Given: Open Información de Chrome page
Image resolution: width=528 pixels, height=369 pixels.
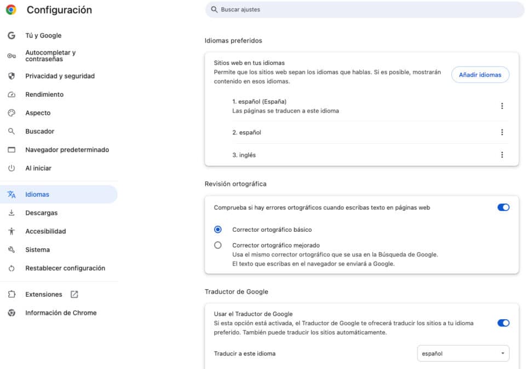Looking at the screenshot, I should [61, 313].
